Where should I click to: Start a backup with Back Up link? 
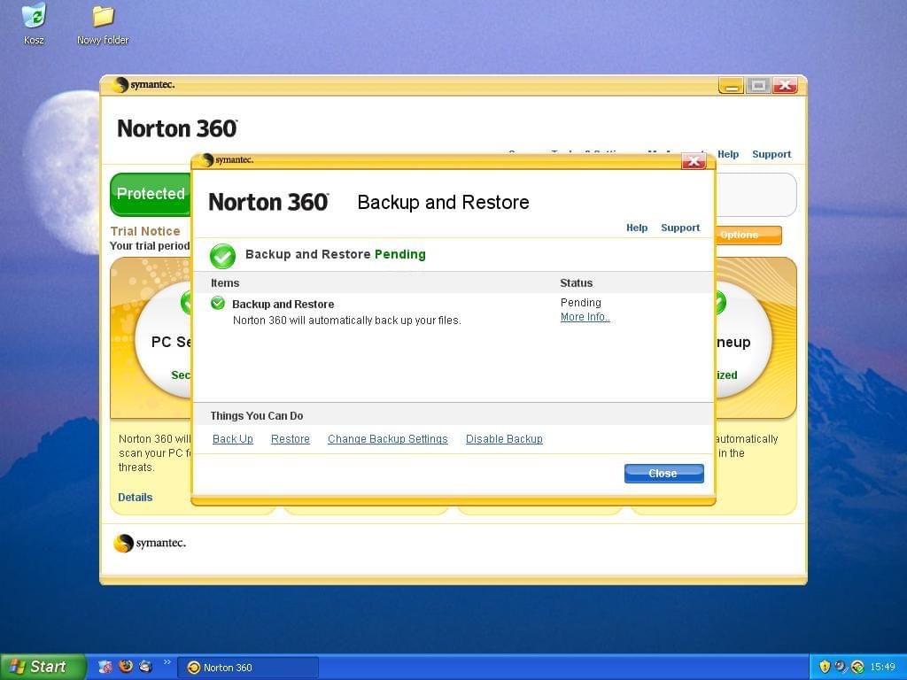pos(233,439)
